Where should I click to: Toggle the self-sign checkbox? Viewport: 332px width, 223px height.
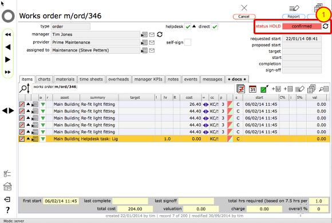[188, 42]
